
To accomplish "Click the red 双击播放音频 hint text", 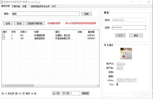I will click(x=54, y=23).
